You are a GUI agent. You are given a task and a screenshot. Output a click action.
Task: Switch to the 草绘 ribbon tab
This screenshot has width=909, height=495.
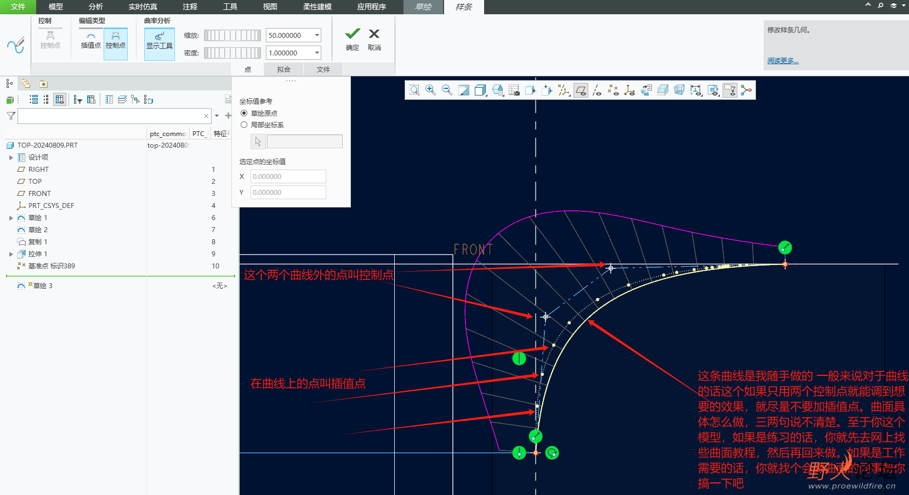click(423, 7)
